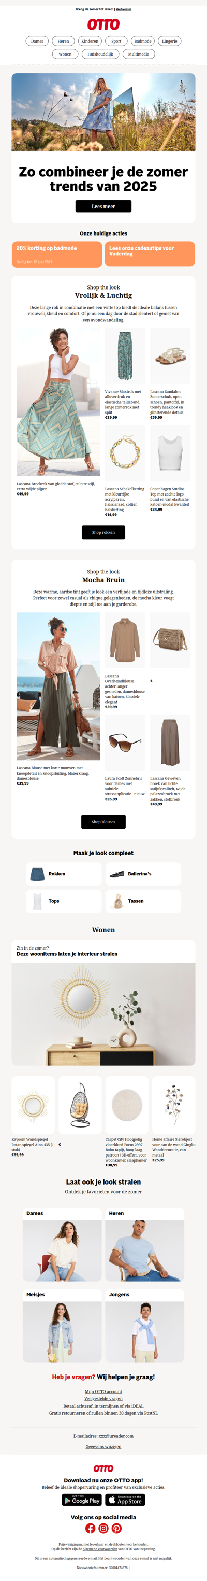The width and height of the screenshot is (207, 1581).
Task: Open the Instagram social media icon
Action: 103,1528
